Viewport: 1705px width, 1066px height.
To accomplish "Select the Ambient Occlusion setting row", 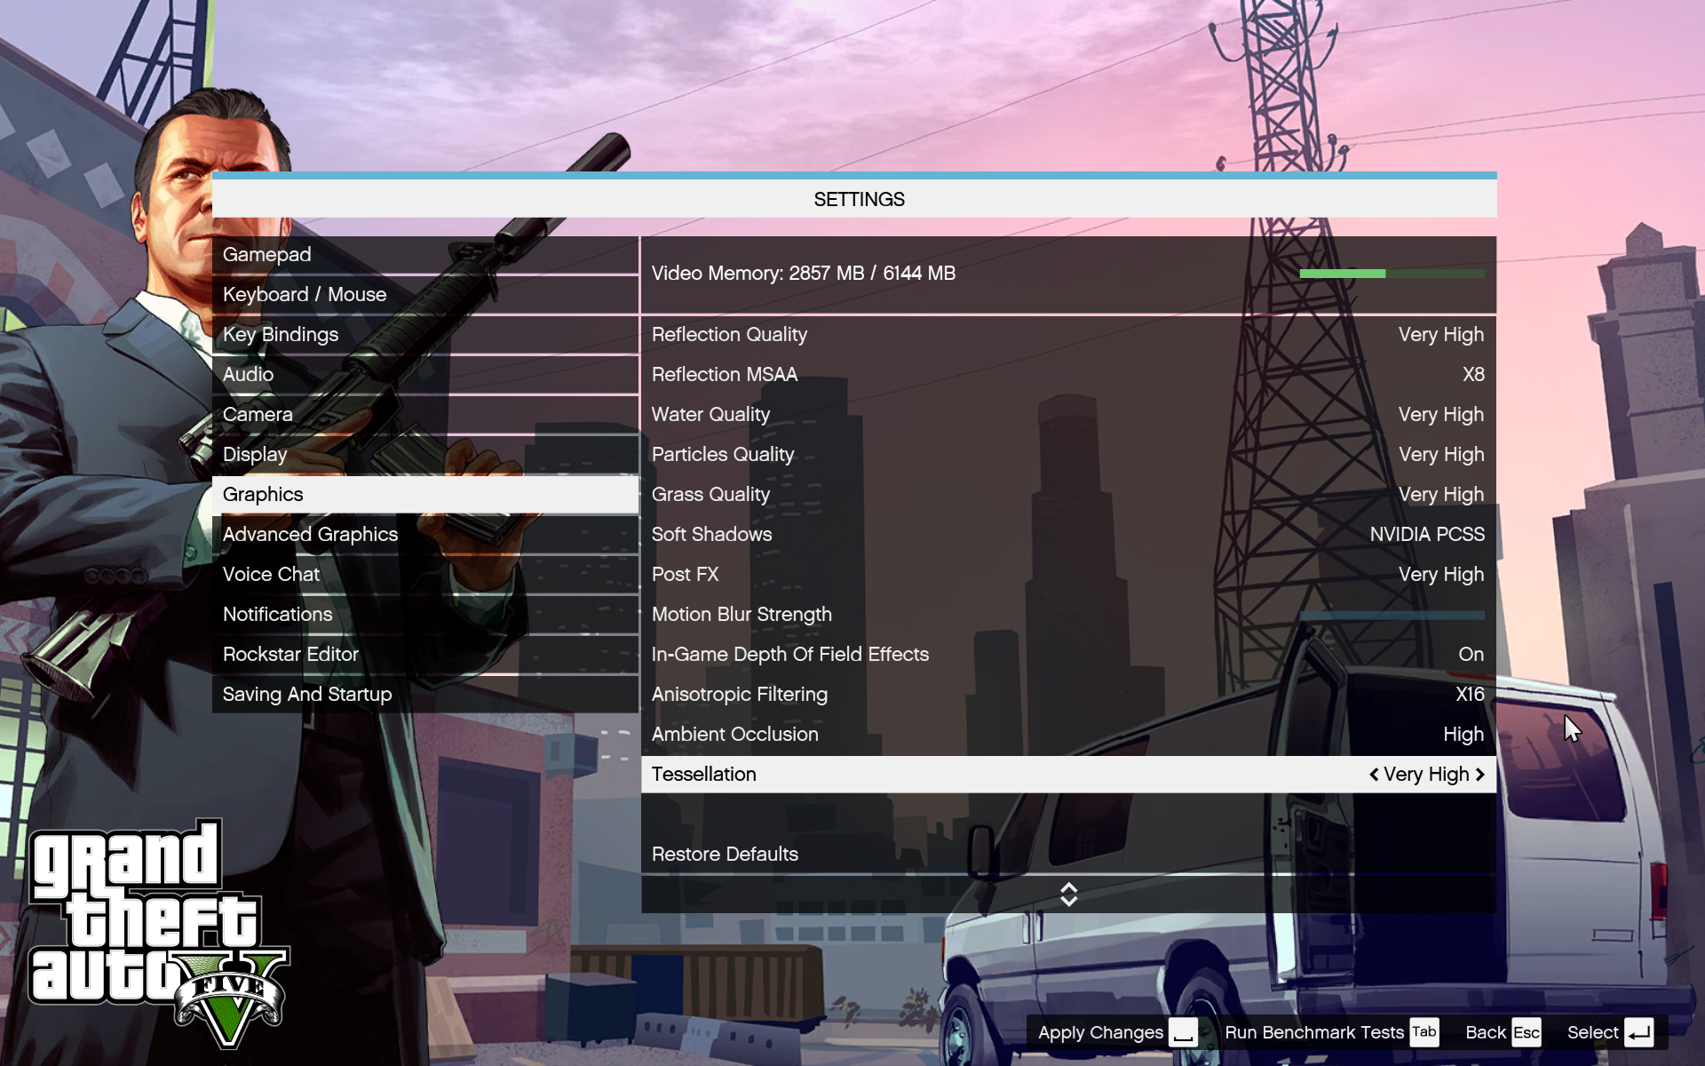I will point(1067,735).
